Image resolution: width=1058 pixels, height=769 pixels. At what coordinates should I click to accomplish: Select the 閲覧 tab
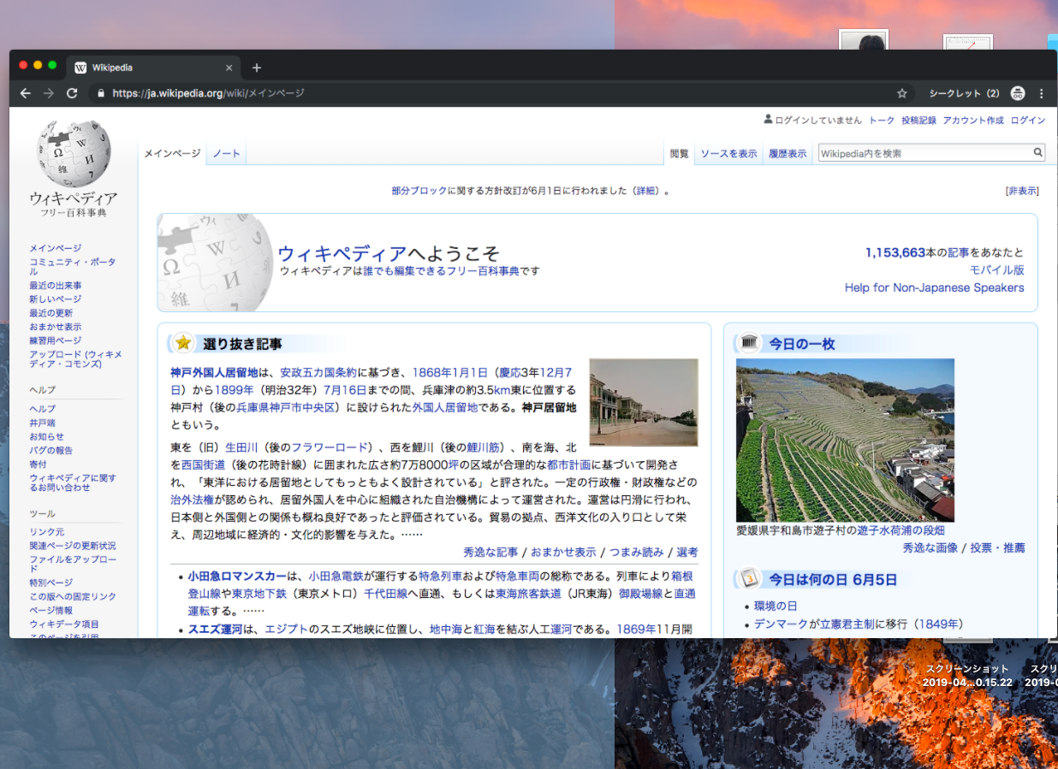pyautogui.click(x=679, y=154)
